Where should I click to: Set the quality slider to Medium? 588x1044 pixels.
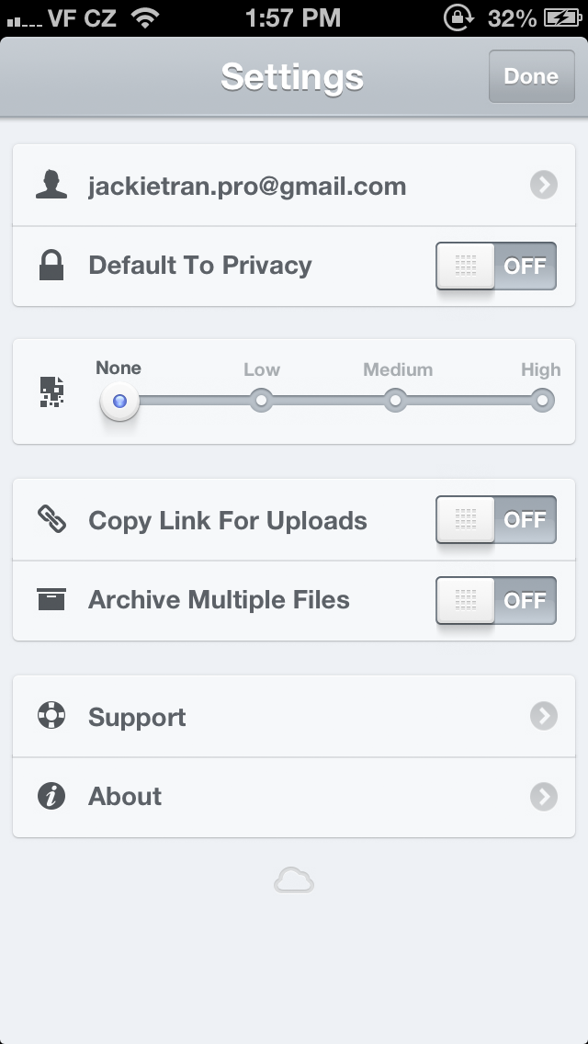point(396,401)
